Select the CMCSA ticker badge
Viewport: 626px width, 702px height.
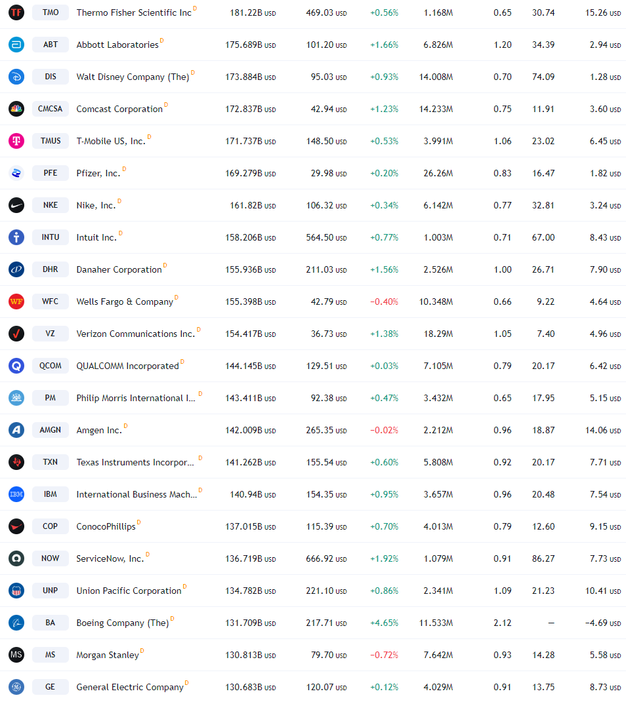click(50, 109)
